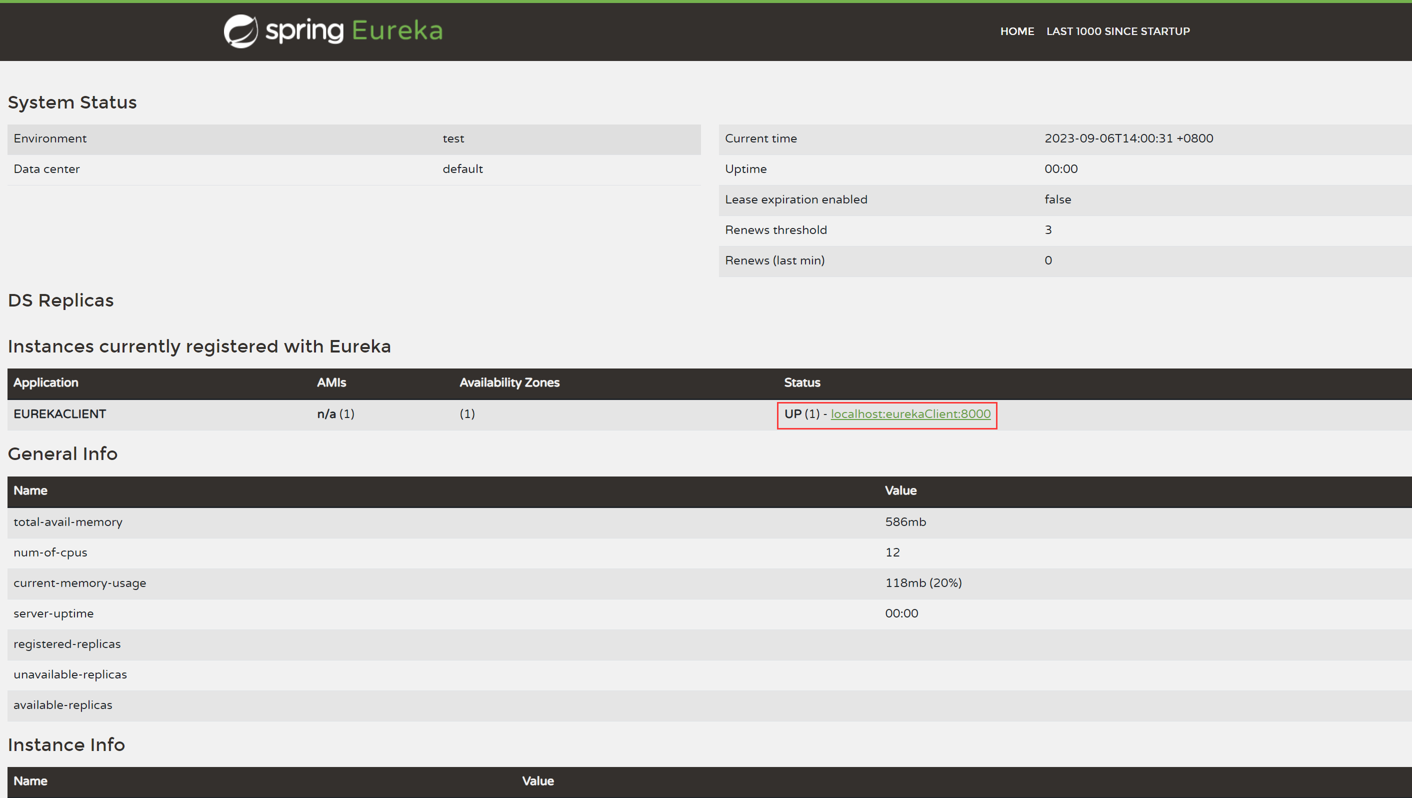Select the server-uptime row name
The width and height of the screenshot is (1412, 798).
click(53, 613)
